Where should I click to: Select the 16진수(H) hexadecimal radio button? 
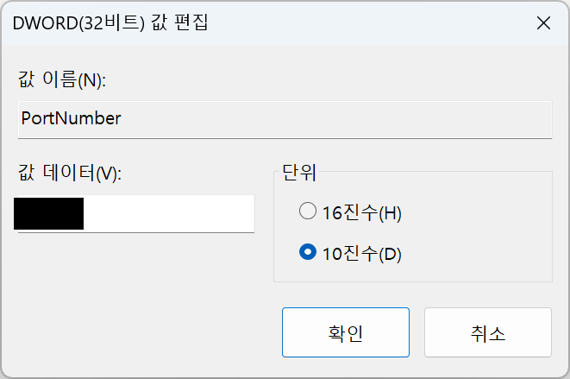coord(308,211)
